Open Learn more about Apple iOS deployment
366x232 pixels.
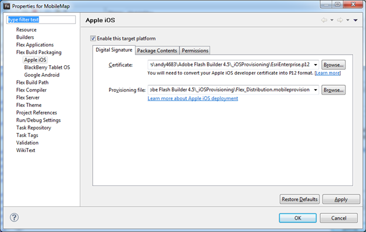[x=193, y=98]
